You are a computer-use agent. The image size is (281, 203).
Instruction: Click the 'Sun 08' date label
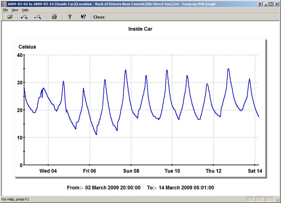(131, 171)
